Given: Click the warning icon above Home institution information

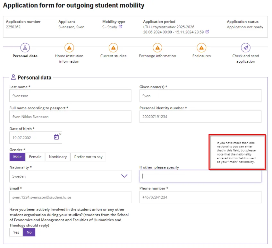Looking at the screenshot, I should [x=69, y=47].
